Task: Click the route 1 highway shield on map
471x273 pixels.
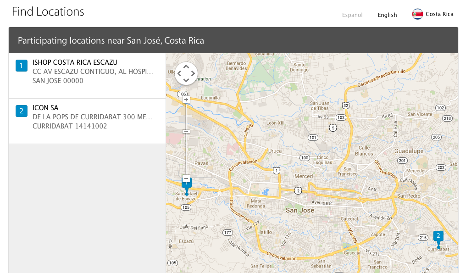Action: (277, 171)
